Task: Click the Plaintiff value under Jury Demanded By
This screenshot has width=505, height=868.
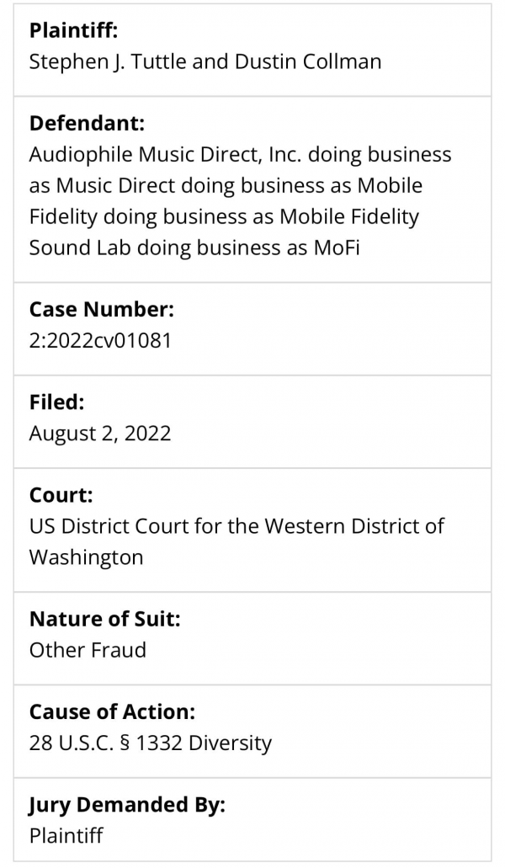Action: pyautogui.click(x=66, y=835)
